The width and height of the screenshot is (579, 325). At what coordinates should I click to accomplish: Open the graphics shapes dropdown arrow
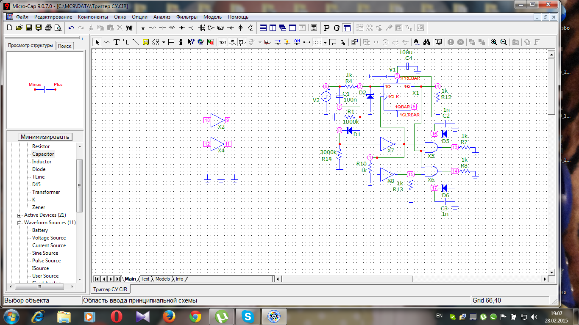coord(164,42)
